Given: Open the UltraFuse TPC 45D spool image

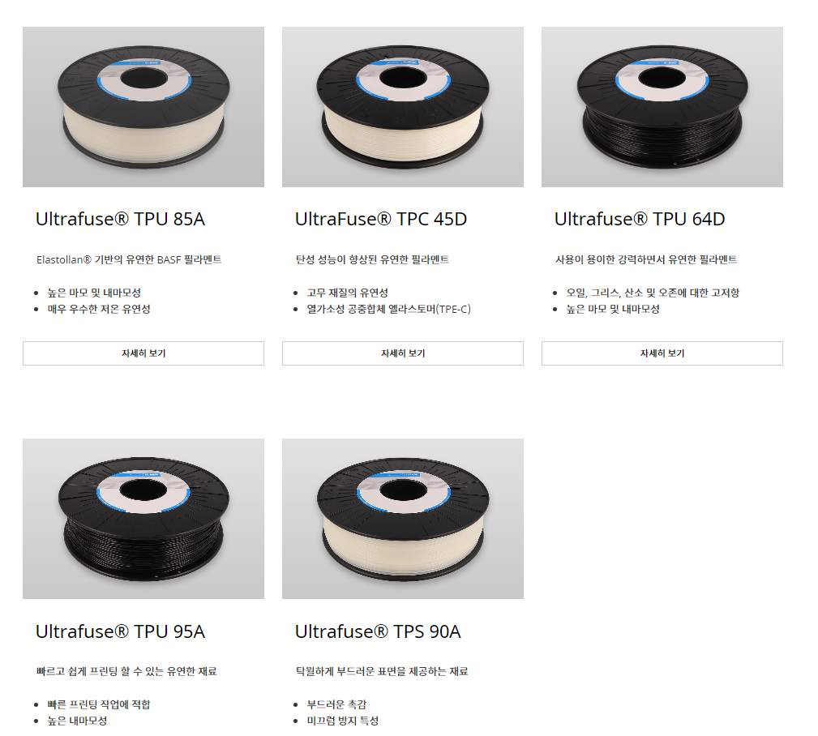Looking at the screenshot, I should click(x=403, y=107).
